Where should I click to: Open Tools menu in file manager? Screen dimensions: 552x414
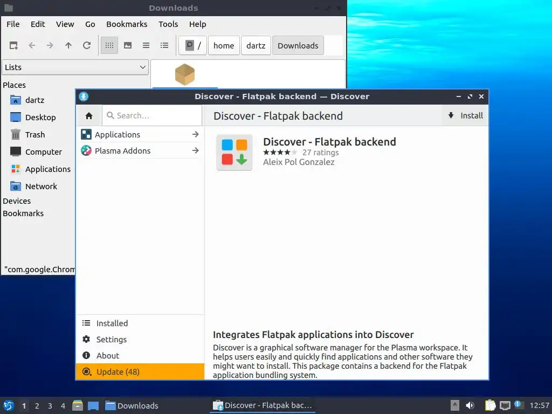coord(168,24)
